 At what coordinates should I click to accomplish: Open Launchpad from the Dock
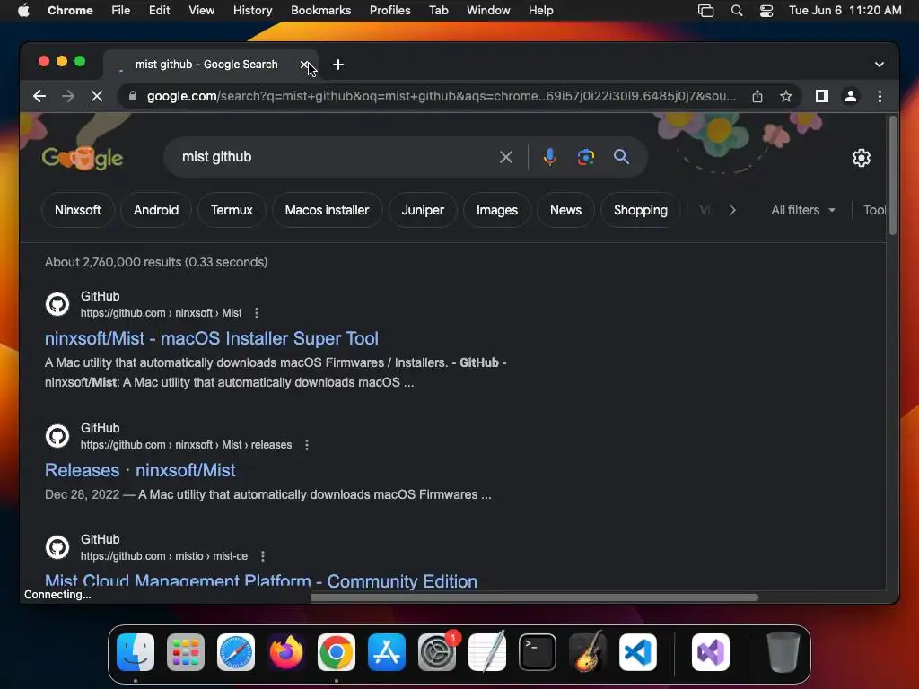tap(185, 652)
